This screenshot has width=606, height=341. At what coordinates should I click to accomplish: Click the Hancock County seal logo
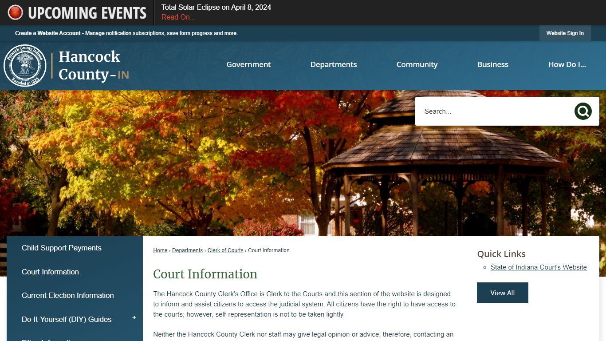25,66
